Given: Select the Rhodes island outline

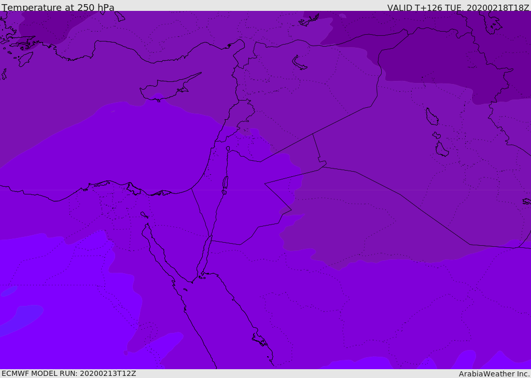Looking at the screenshot, I should coord(25,59).
